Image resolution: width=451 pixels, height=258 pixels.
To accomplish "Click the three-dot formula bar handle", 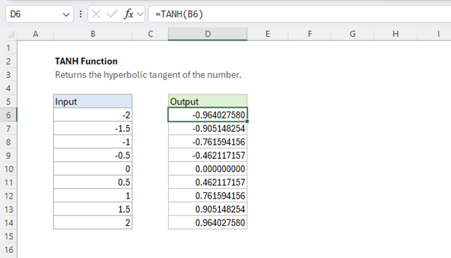I will (81, 14).
